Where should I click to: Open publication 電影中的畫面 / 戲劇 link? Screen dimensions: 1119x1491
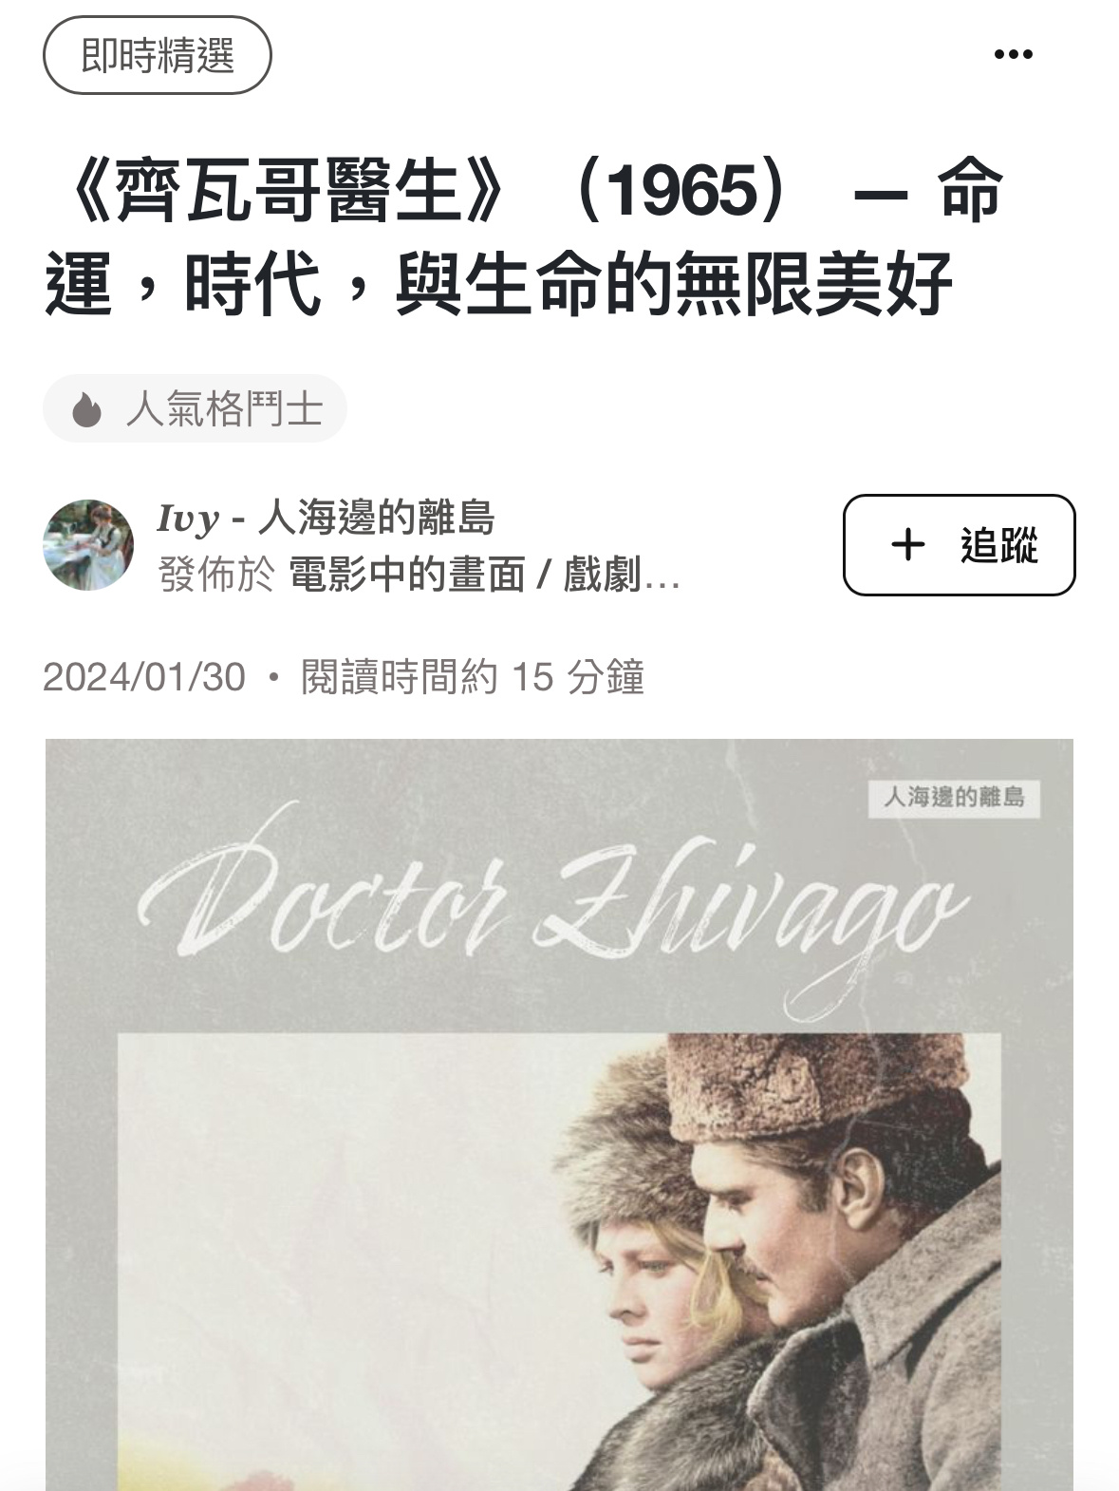point(485,575)
